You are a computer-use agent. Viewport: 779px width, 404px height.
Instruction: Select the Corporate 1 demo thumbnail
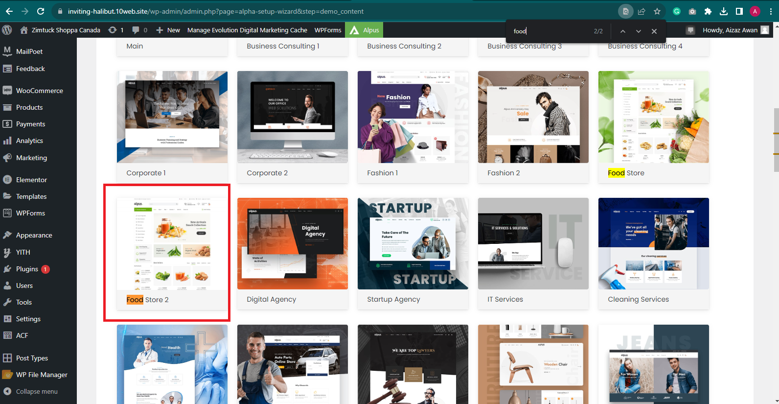click(x=172, y=117)
